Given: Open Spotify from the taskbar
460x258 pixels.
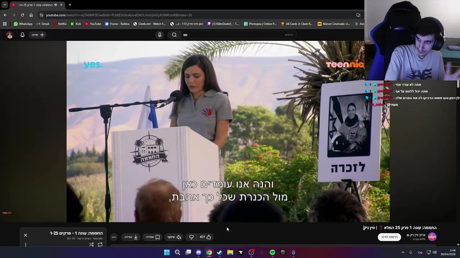Looking at the screenshot, I should (x=272, y=252).
